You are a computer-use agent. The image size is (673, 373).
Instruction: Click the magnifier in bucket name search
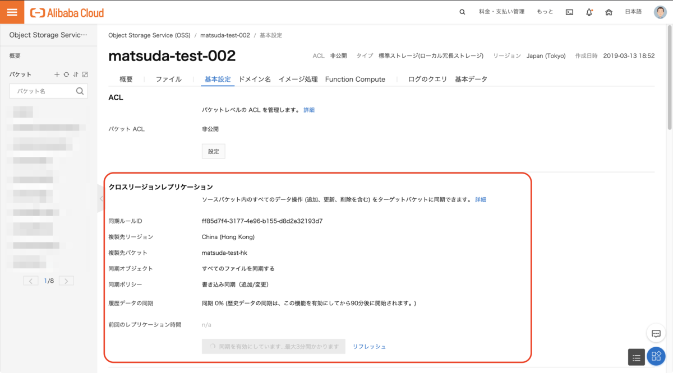80,91
